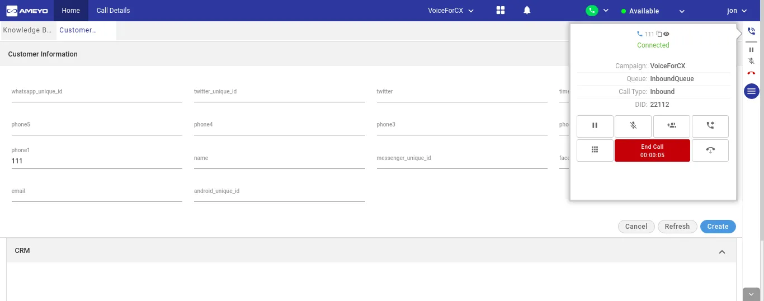Screen dimensions: 764x301
Task: Click the phone4 input field
Action: click(280, 126)
